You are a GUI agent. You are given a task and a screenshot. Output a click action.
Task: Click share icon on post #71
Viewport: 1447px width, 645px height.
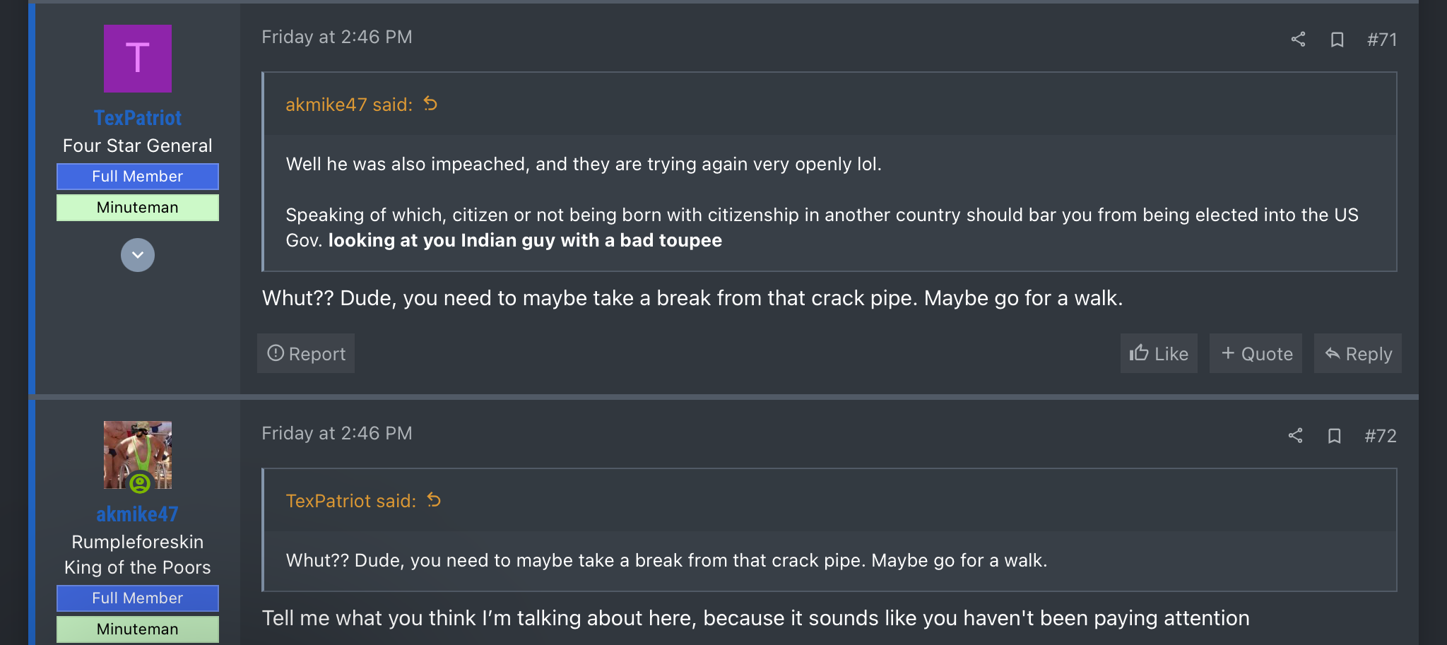(1298, 40)
